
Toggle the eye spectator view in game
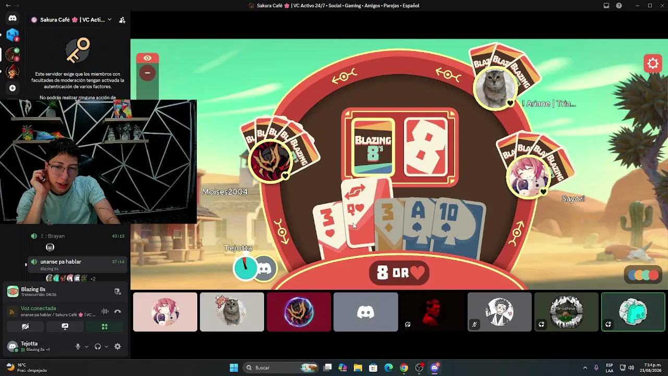tap(148, 58)
